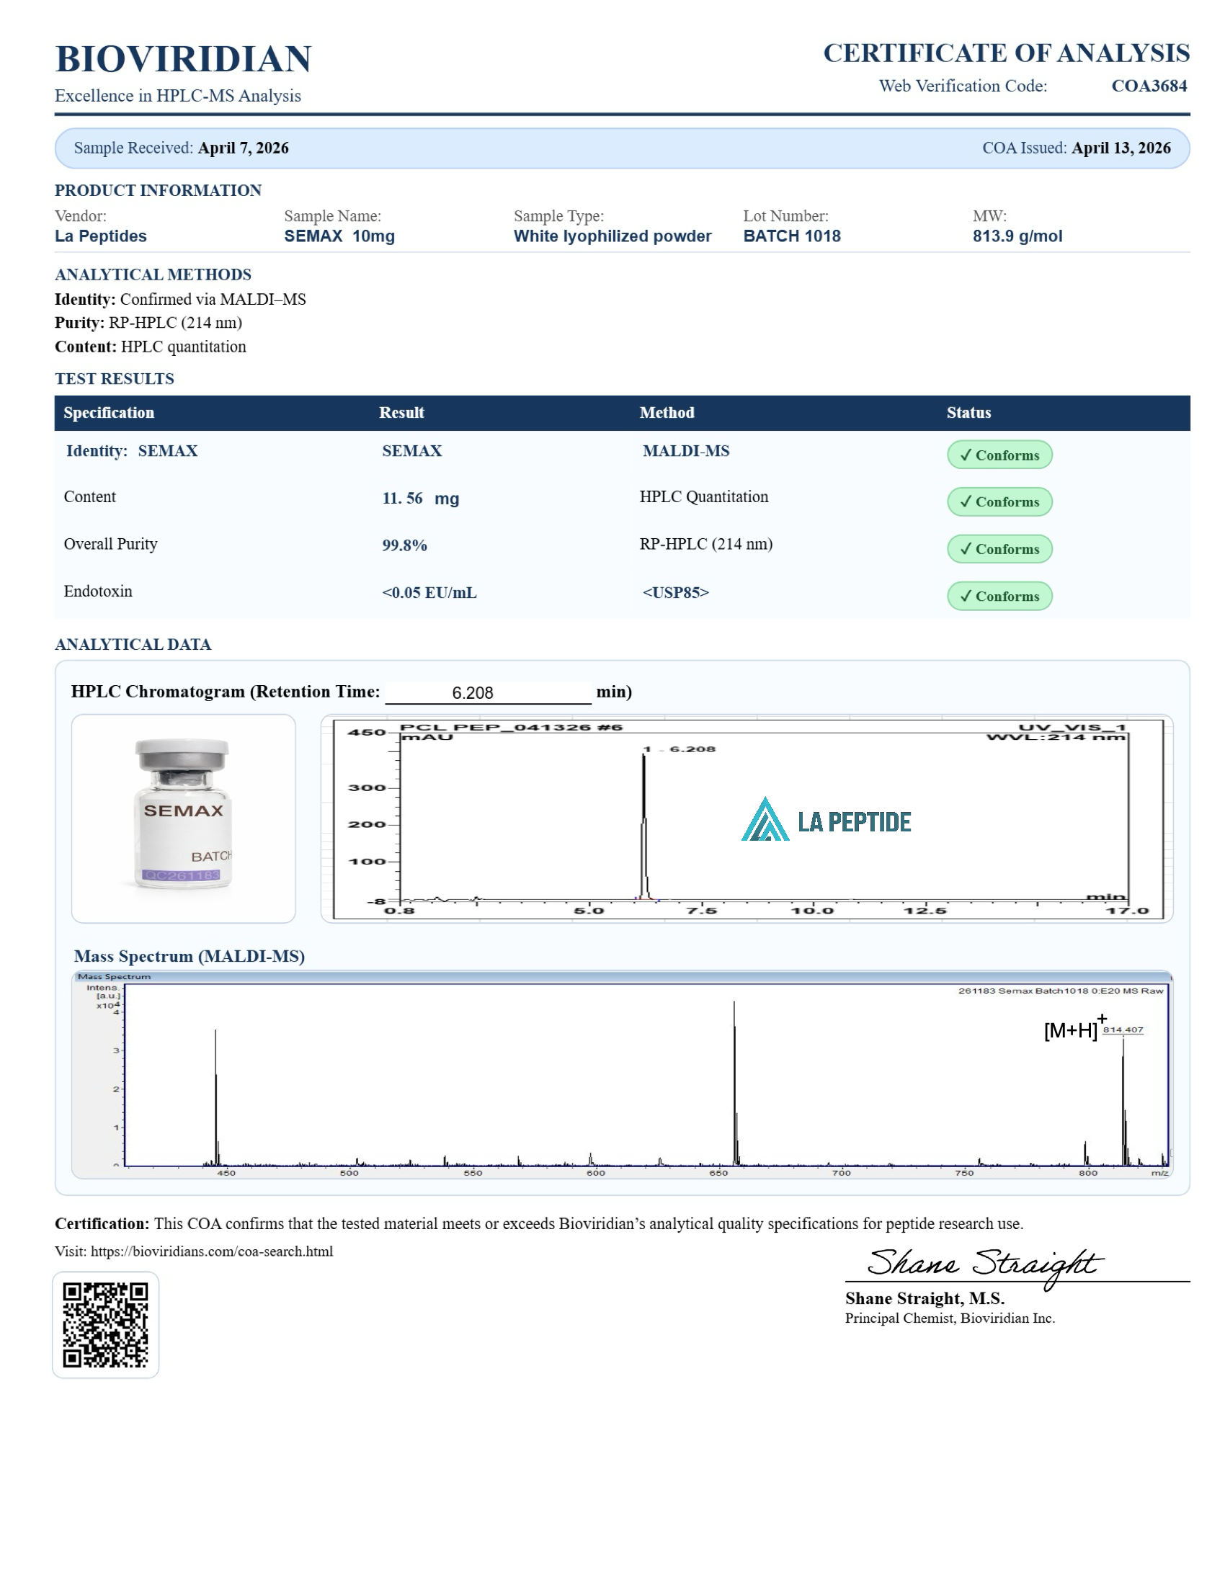
Task: Click the QR code image
Action: tap(105, 1324)
